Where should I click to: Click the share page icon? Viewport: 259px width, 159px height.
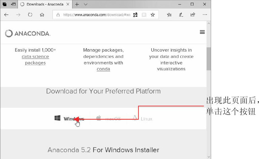pyautogui.click(x=193, y=15)
